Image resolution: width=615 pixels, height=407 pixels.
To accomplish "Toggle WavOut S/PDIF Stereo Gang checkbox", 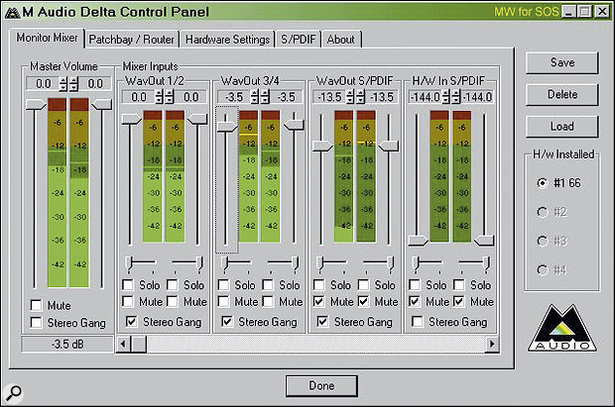I will [x=322, y=322].
